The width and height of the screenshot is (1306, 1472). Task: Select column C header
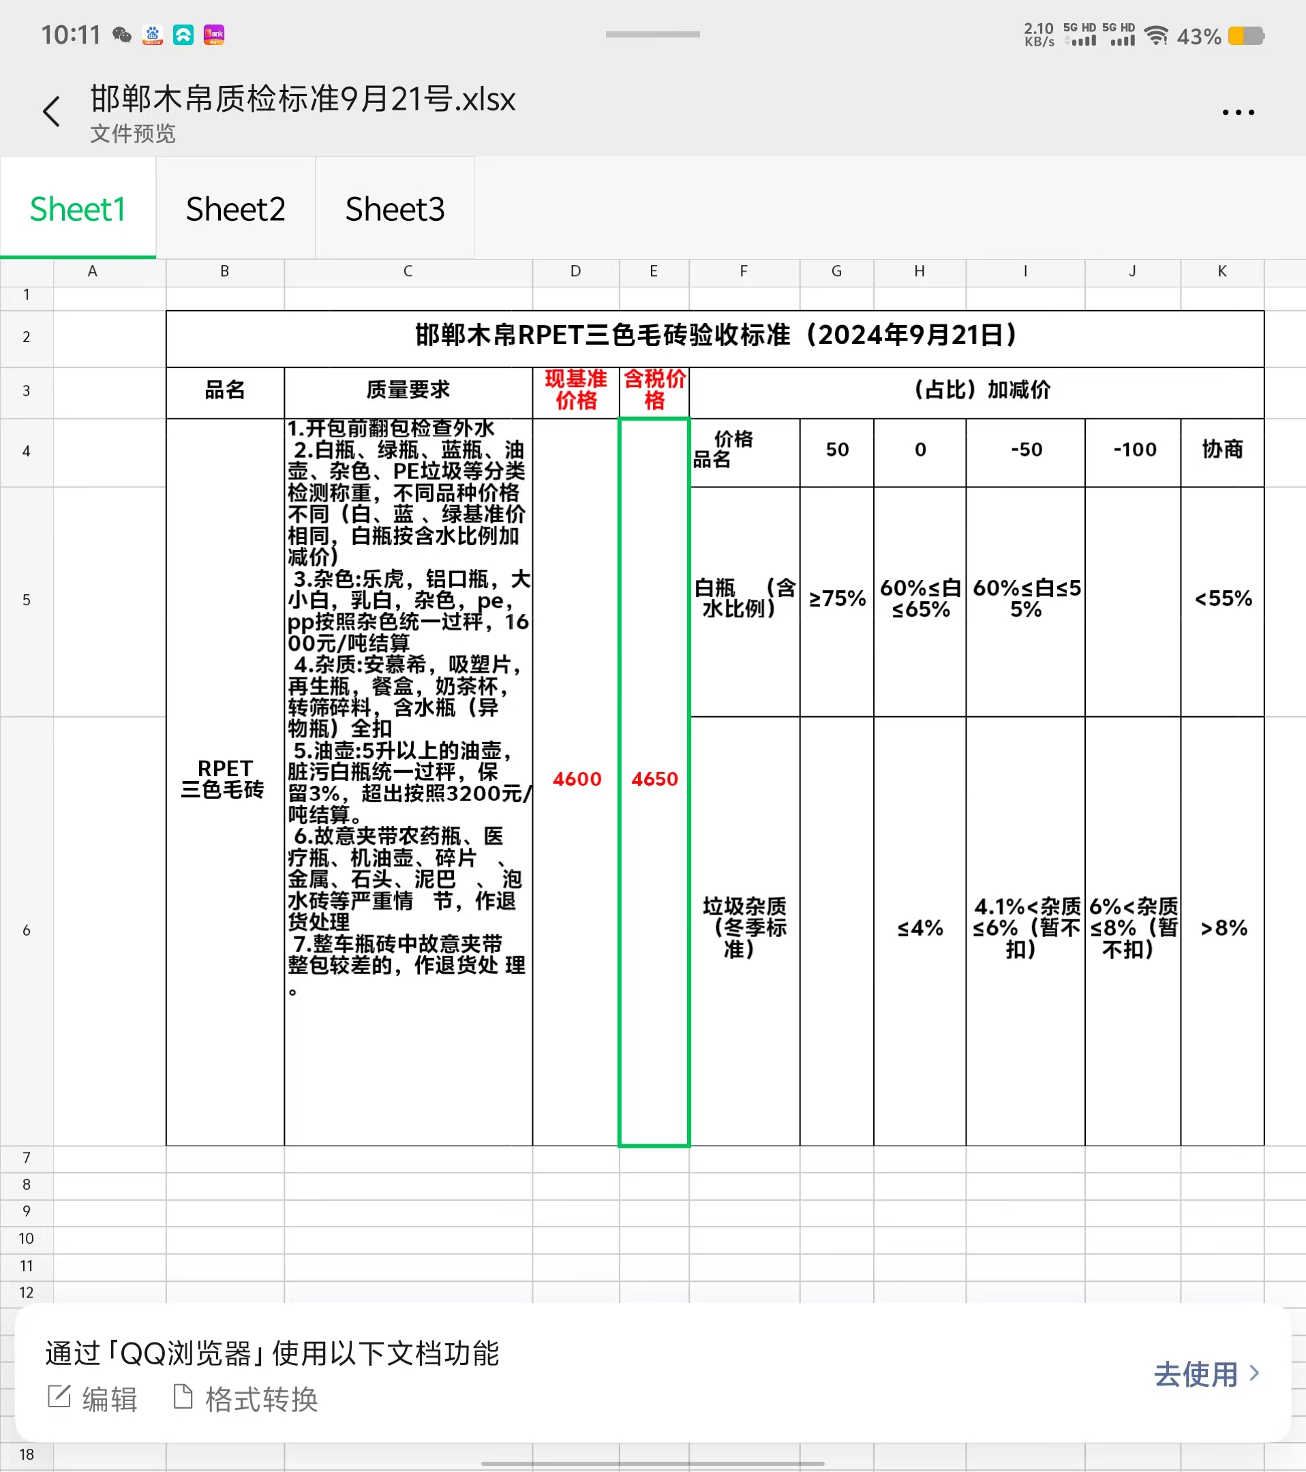point(408,271)
